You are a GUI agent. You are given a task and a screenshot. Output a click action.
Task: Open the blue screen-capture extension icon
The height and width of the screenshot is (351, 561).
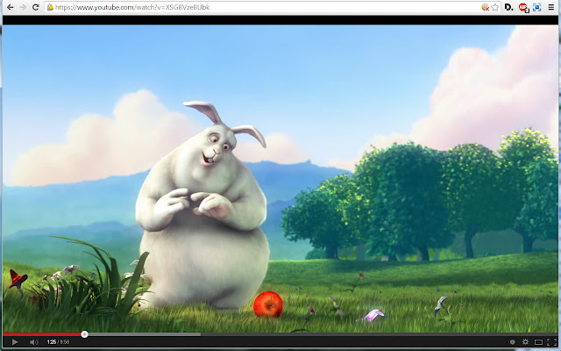coord(537,7)
